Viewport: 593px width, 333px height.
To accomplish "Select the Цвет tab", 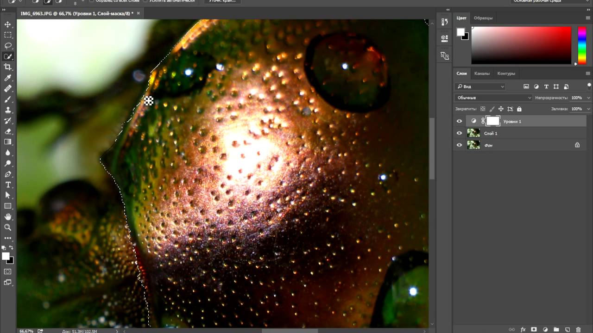I will [x=461, y=18].
